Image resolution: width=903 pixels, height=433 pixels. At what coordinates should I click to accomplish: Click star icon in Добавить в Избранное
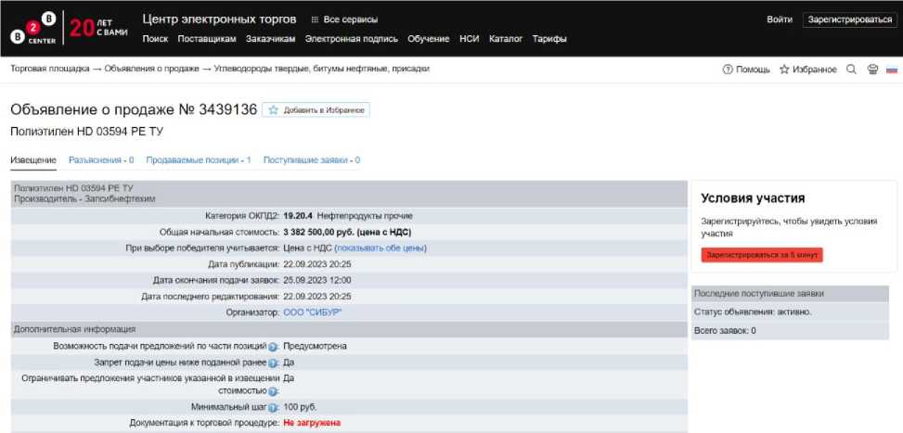click(x=274, y=109)
